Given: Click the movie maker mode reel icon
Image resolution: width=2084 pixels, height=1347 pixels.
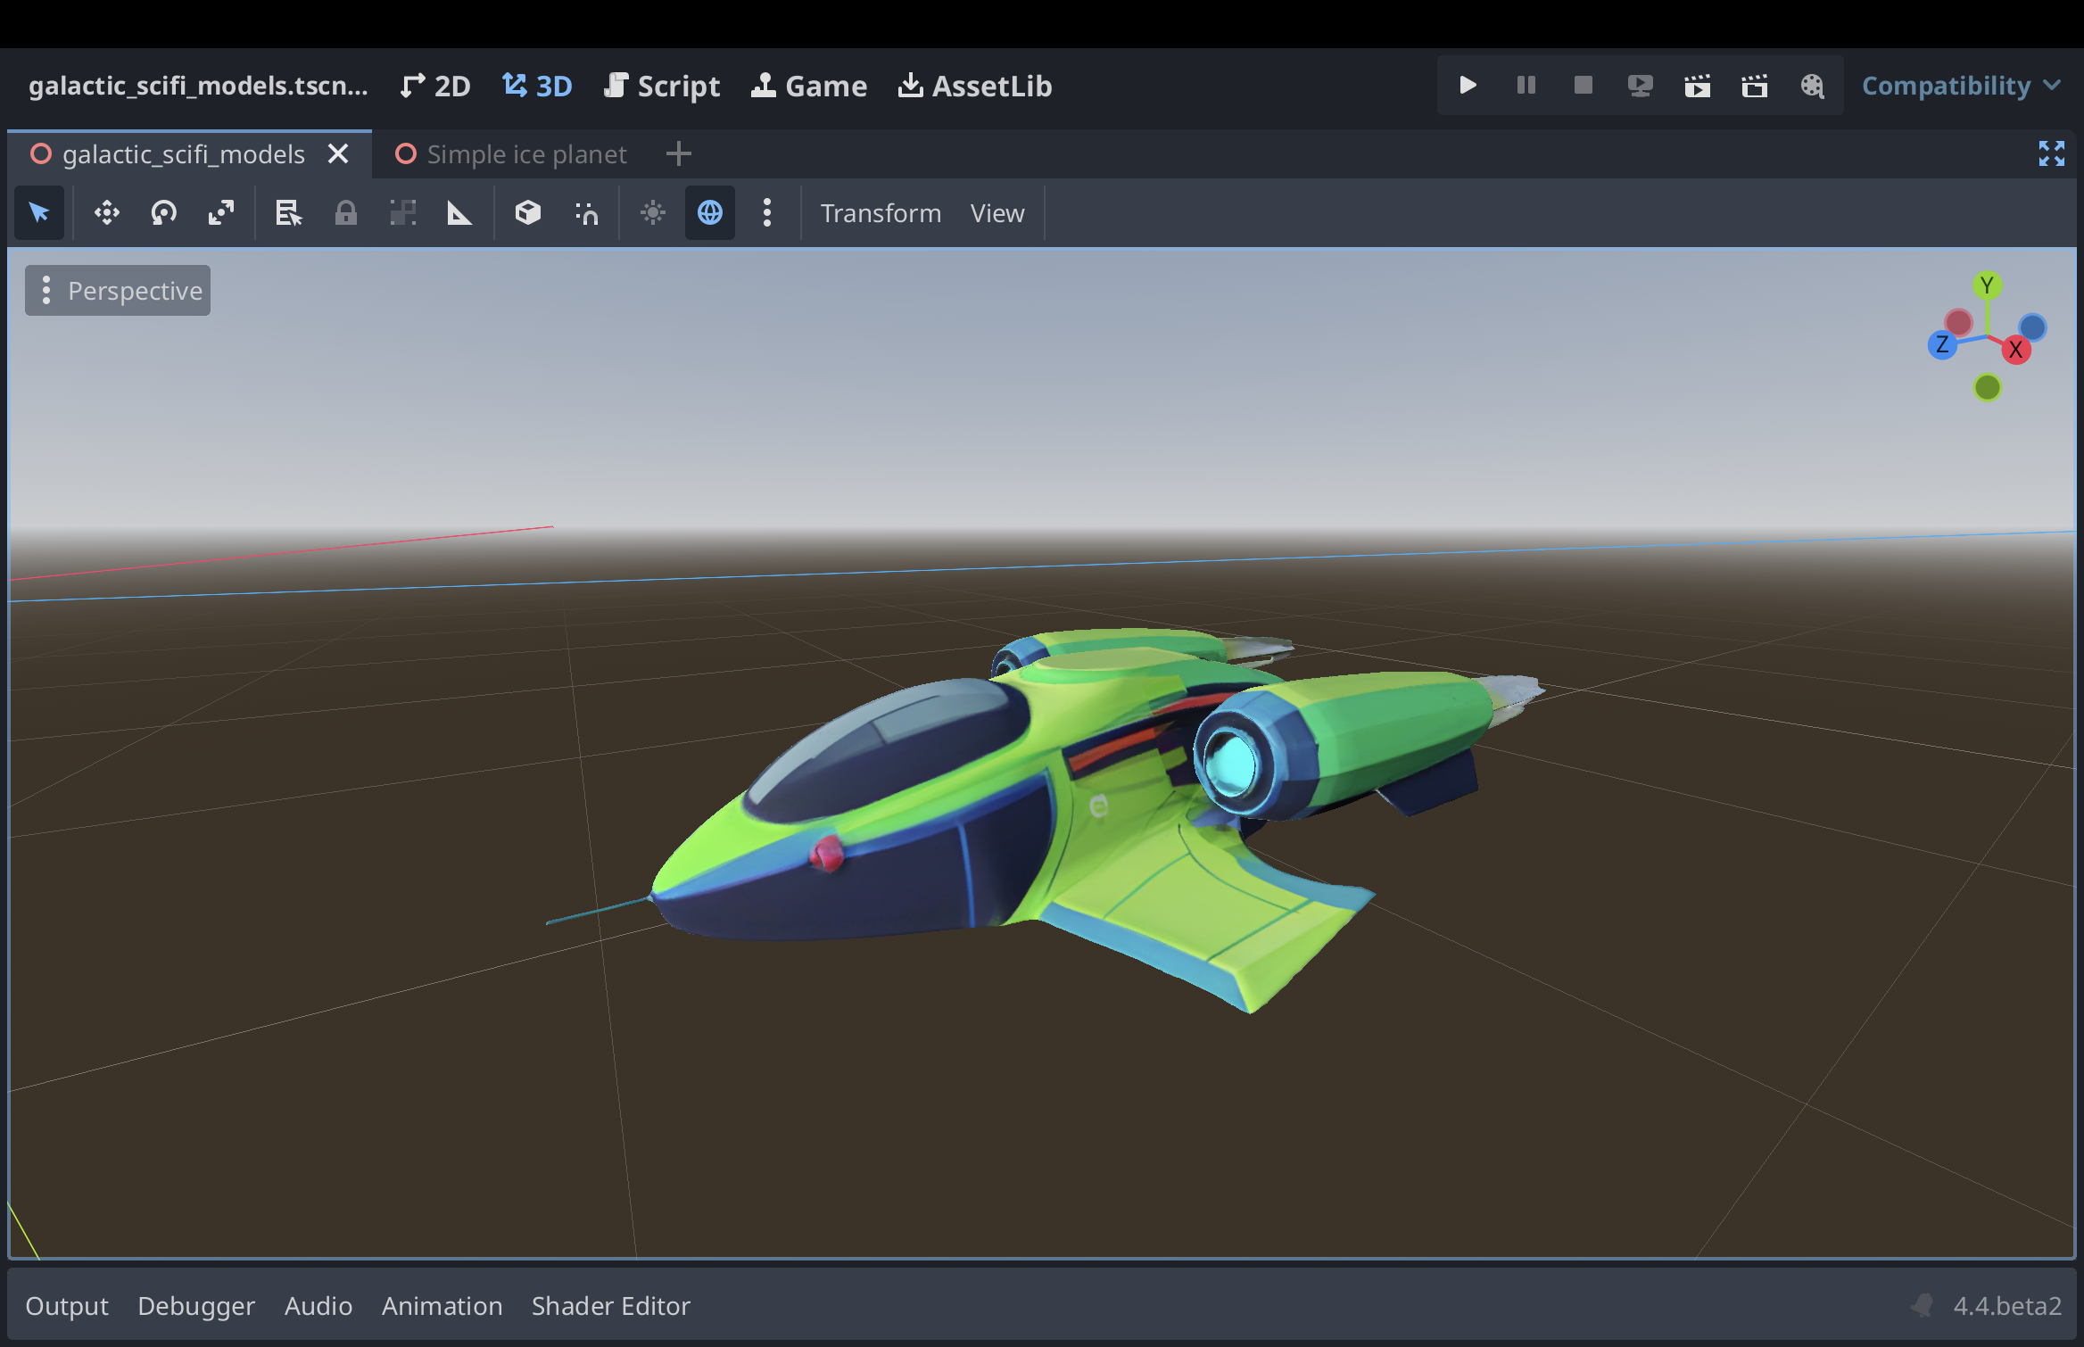Looking at the screenshot, I should pos(1811,86).
